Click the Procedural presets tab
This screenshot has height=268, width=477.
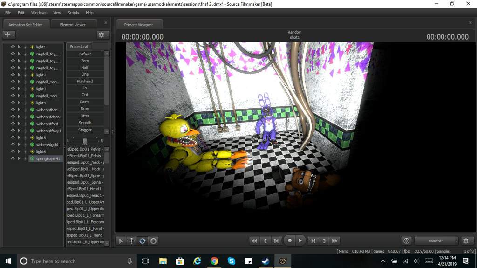79,46
